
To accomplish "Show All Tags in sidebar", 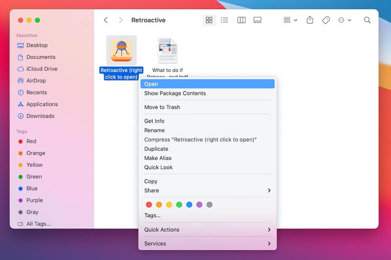I will [34, 224].
